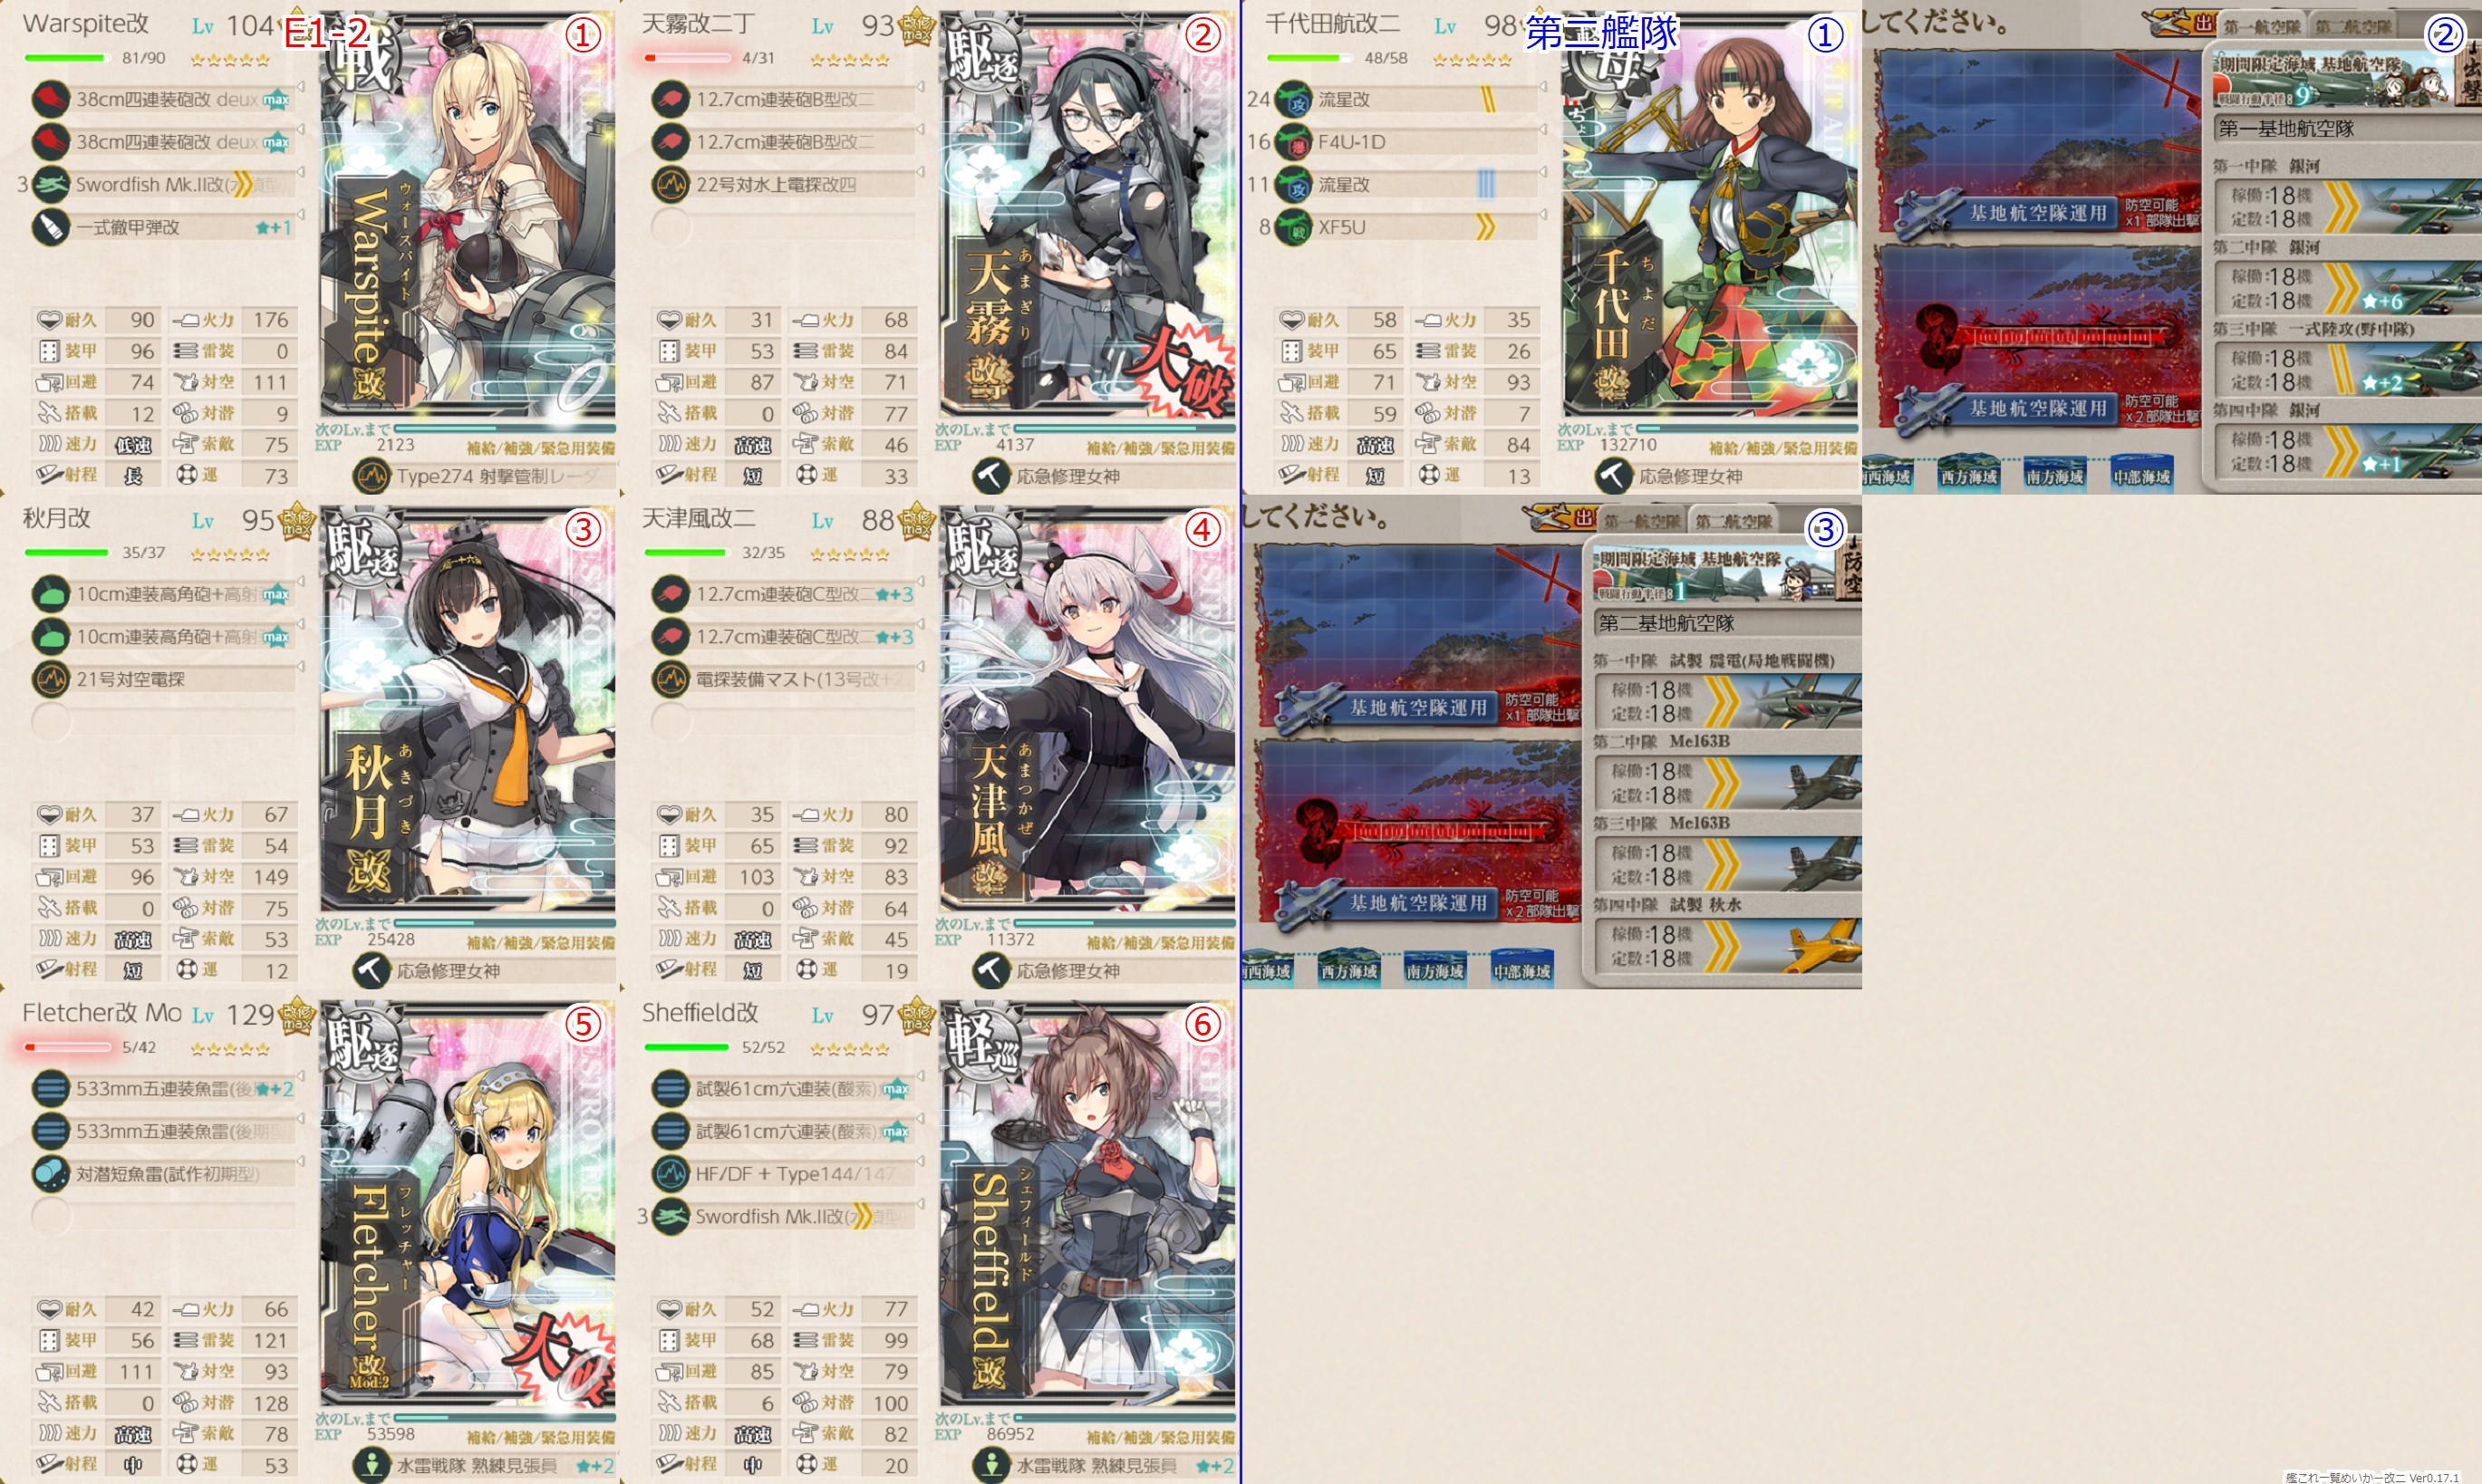
Task: Click the green high-angle gun icon beside Akizuki's first 10cm gun
Action: coord(50,594)
